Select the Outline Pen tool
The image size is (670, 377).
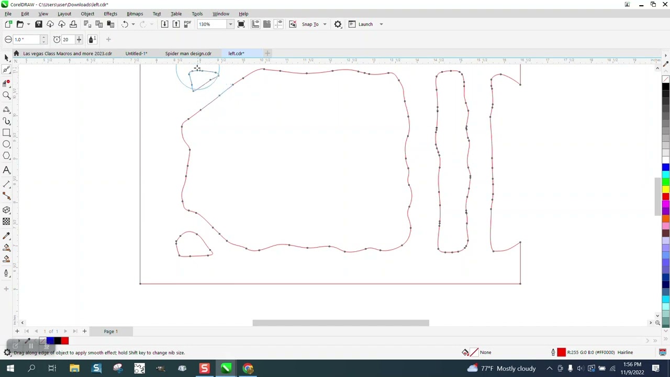[6, 272]
